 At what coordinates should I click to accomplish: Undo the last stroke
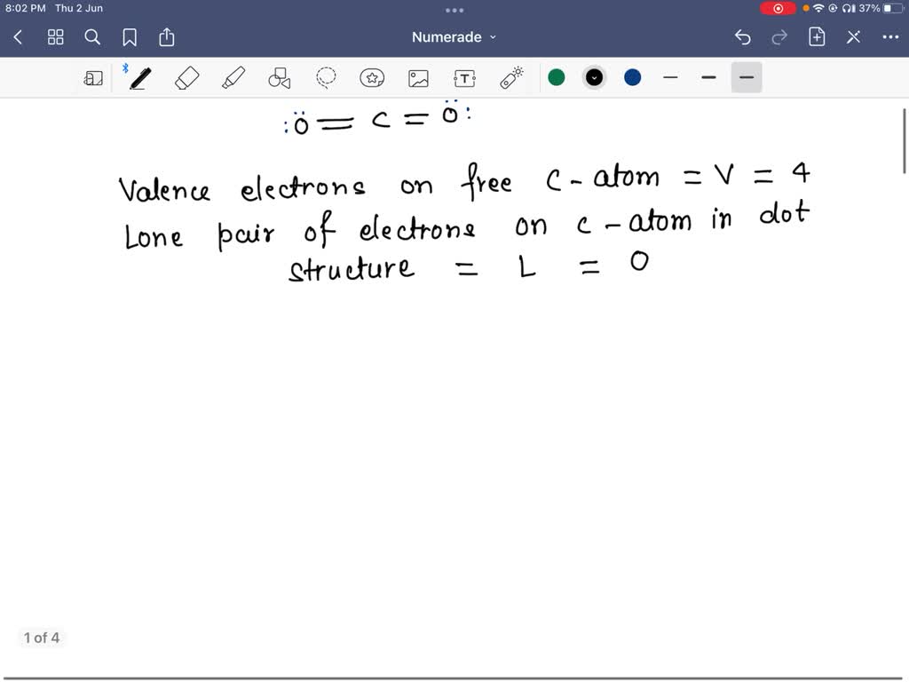[743, 37]
